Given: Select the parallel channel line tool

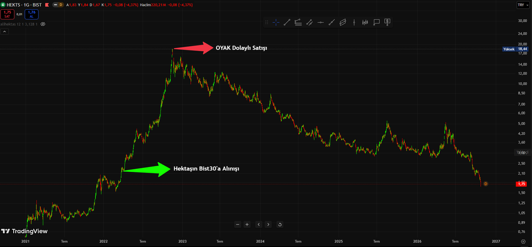Looking at the screenshot, I should click(x=309, y=22).
